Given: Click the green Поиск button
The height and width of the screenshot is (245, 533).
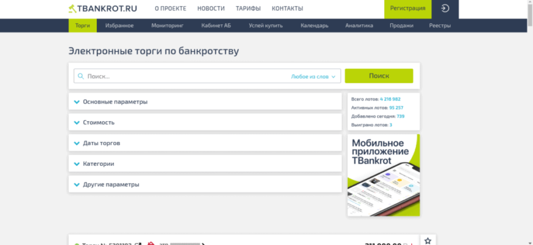Looking at the screenshot, I should click(379, 76).
